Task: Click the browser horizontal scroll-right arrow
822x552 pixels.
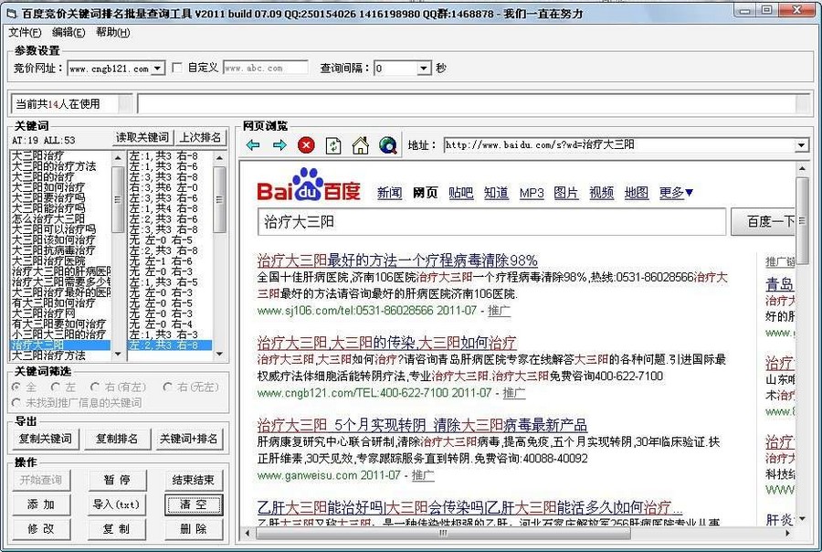Action: tap(787, 533)
